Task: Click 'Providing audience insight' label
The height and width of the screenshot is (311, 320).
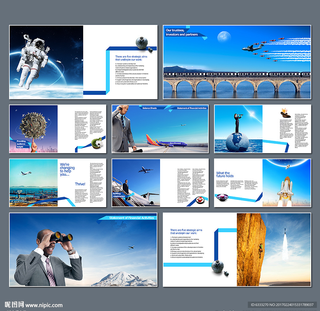Action: pos(21,144)
